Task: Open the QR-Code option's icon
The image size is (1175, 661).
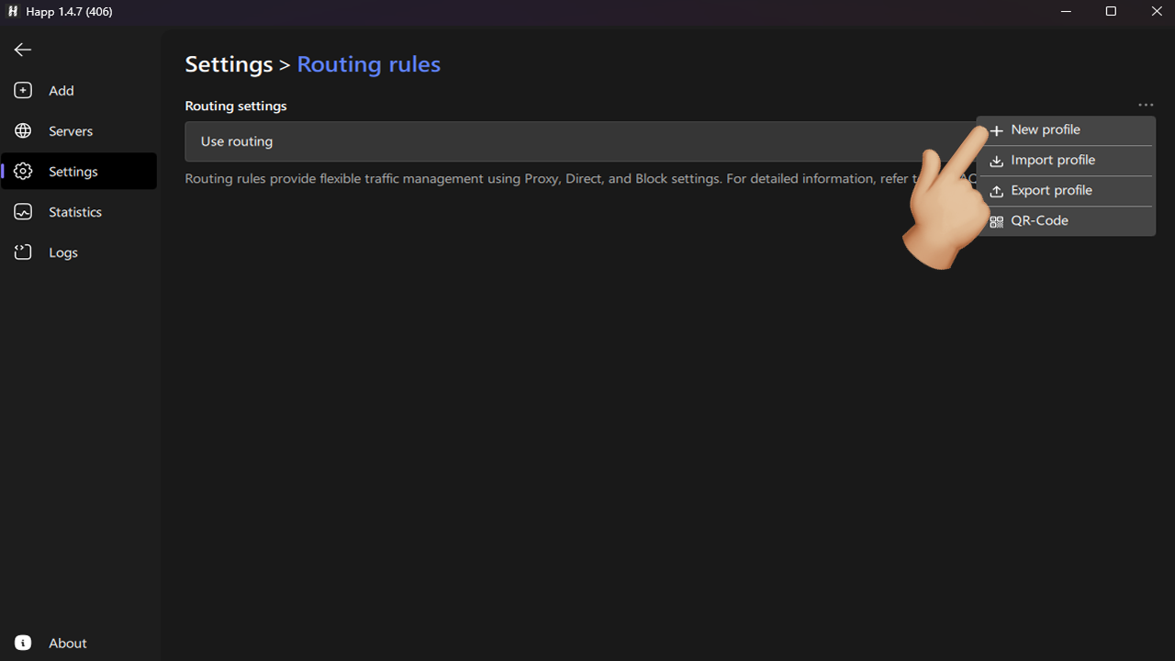Action: [x=996, y=220]
